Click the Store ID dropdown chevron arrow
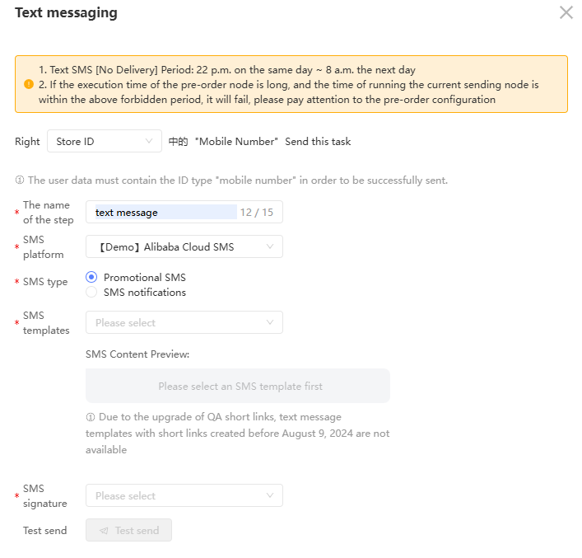This screenshot has width=582, height=558. pyautogui.click(x=149, y=142)
